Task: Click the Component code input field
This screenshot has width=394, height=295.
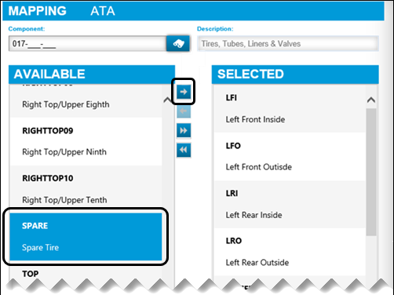Action: pos(87,43)
